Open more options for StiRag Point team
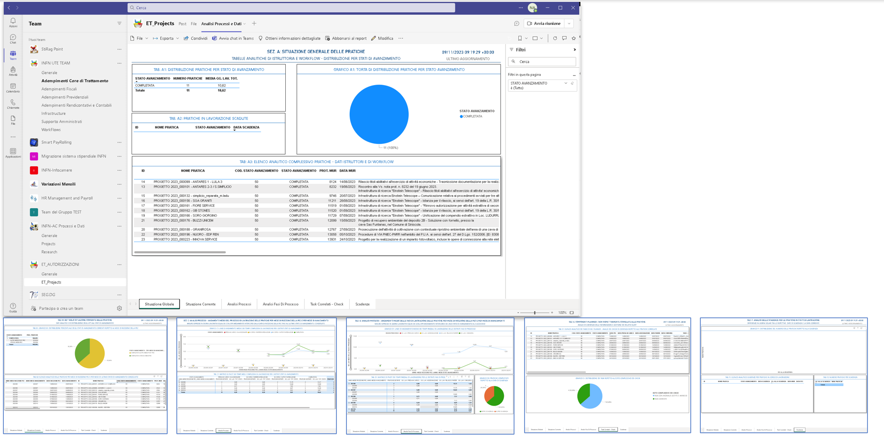 (119, 49)
